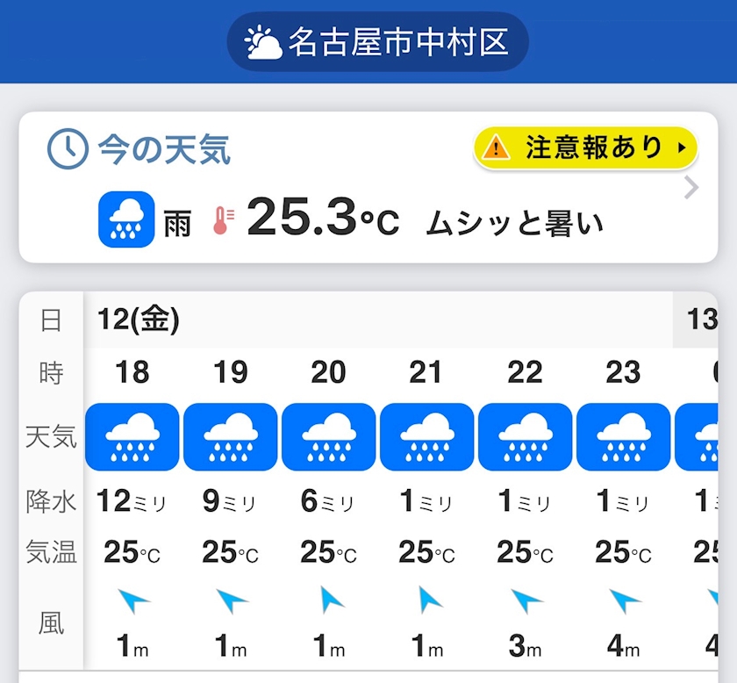Select the 18時 rain forecast icon
This screenshot has width=737, height=683.
(x=132, y=436)
